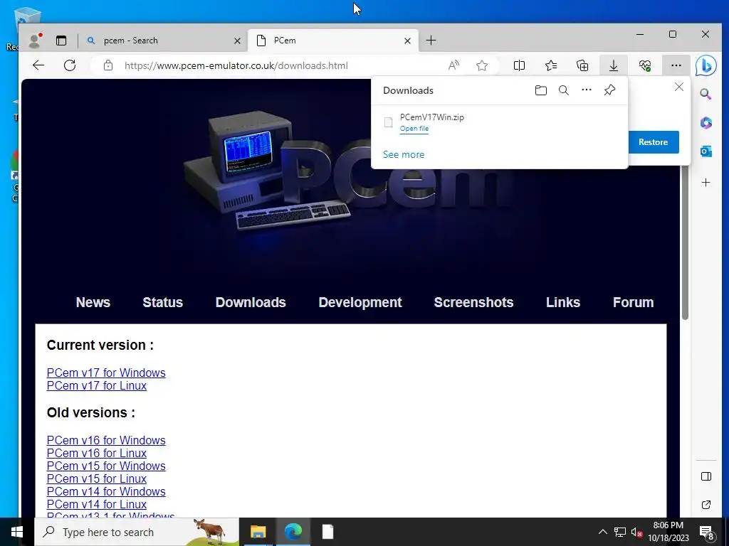This screenshot has width=729, height=546.
Task: Pin the Downloads panel
Action: tap(609, 90)
